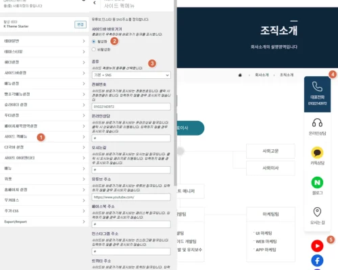Expand the Export/Import section
This screenshot has height=270, width=338.
45,221
